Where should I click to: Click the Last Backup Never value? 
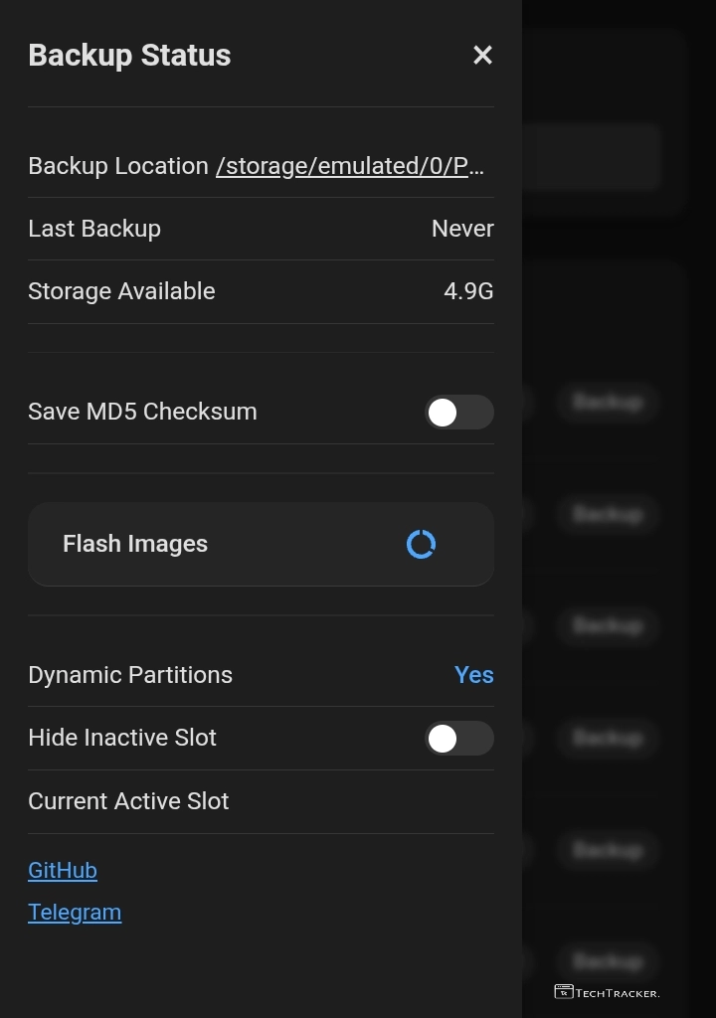coord(462,229)
